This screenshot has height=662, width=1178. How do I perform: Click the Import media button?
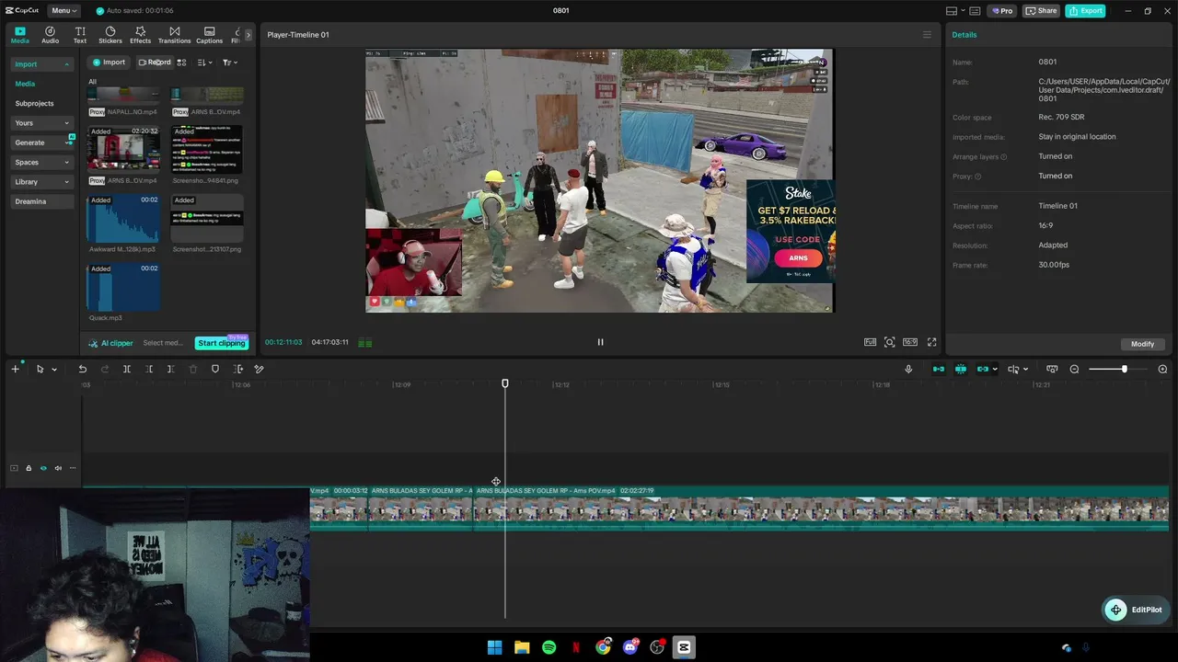pyautogui.click(x=109, y=63)
